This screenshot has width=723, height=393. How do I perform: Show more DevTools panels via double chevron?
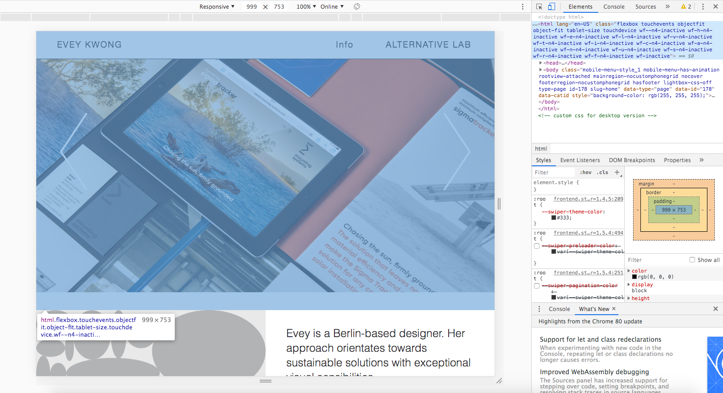(x=667, y=6)
